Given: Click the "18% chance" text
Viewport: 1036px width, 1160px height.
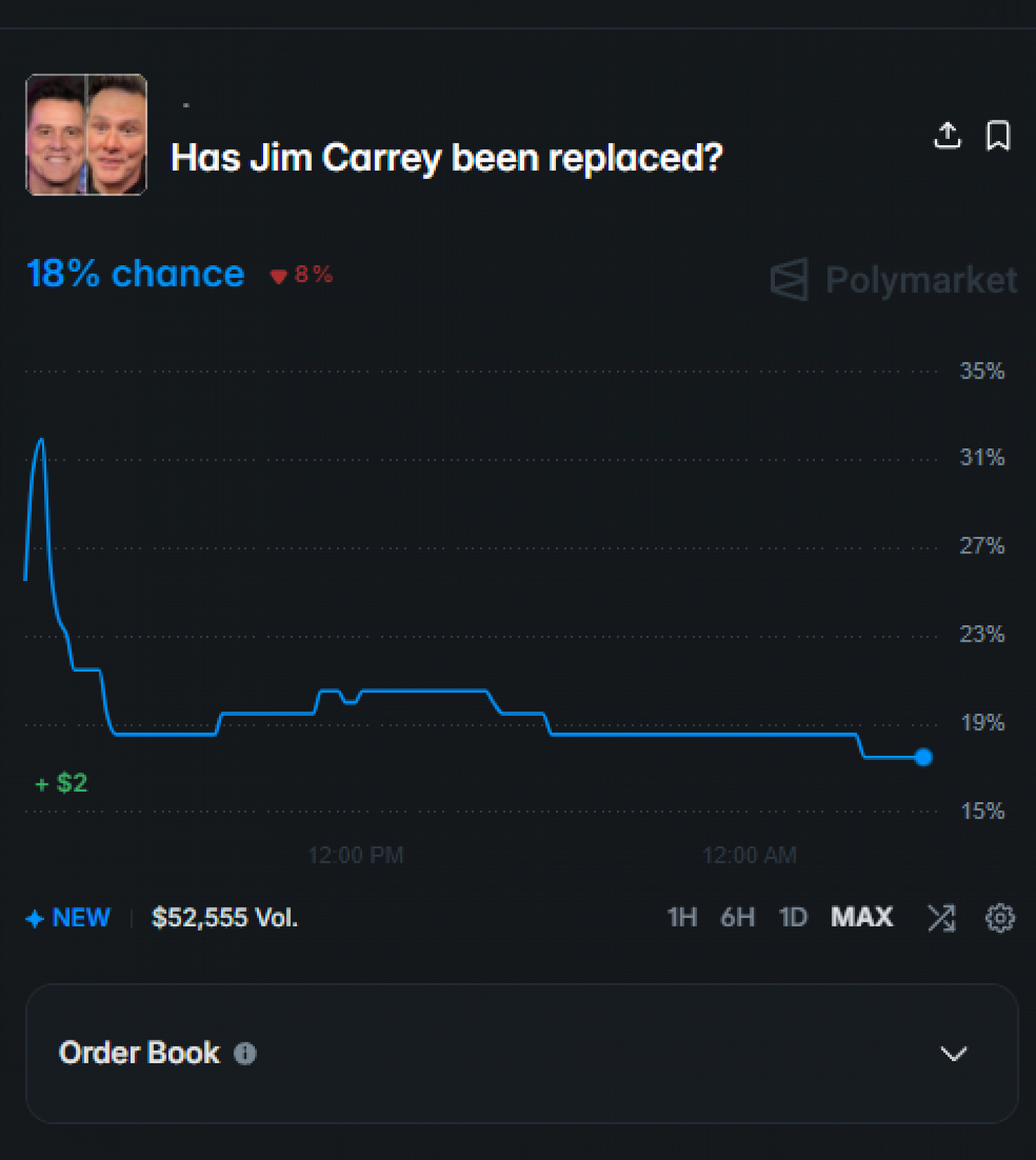Looking at the screenshot, I should click(x=135, y=274).
